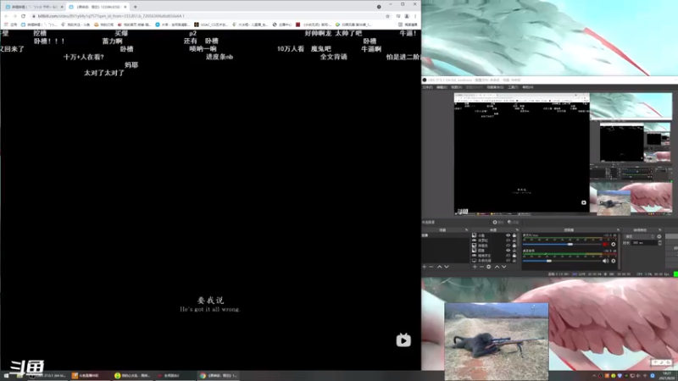Viewport: 678px width, 381px height.
Task: Open the leftmost bookmarks bar item
Action: click(x=10, y=25)
